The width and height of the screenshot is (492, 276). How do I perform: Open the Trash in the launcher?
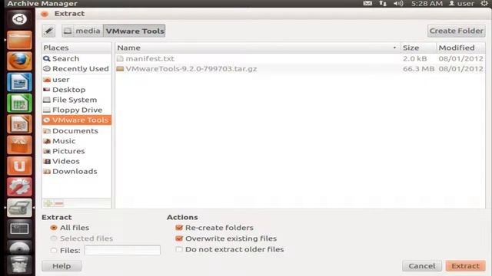click(x=19, y=264)
